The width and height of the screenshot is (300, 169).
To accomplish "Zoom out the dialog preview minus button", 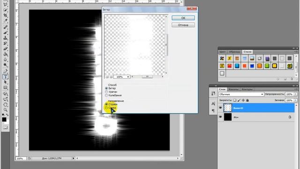I will [x=107, y=77].
